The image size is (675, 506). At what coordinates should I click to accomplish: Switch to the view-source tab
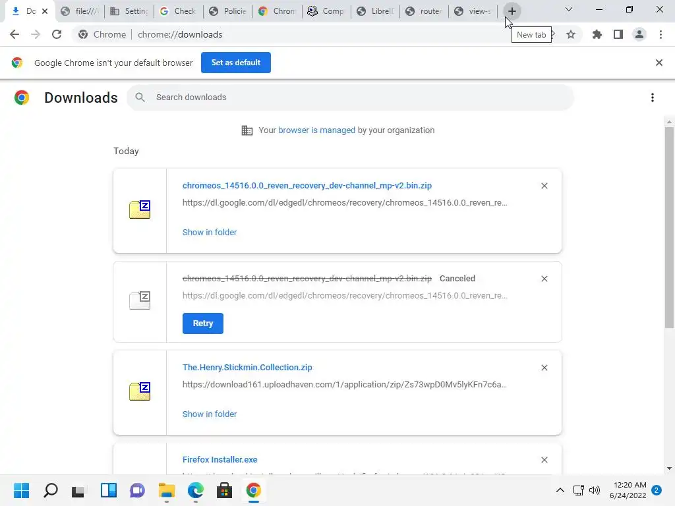tap(473, 11)
